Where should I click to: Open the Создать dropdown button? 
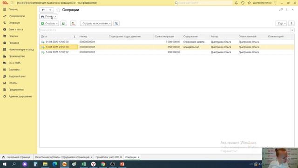tap(49, 23)
